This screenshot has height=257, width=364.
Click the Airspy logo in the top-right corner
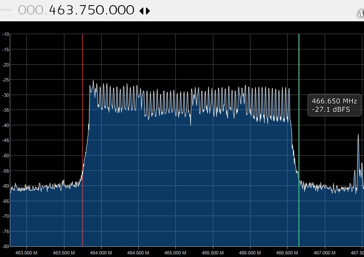coord(361,13)
